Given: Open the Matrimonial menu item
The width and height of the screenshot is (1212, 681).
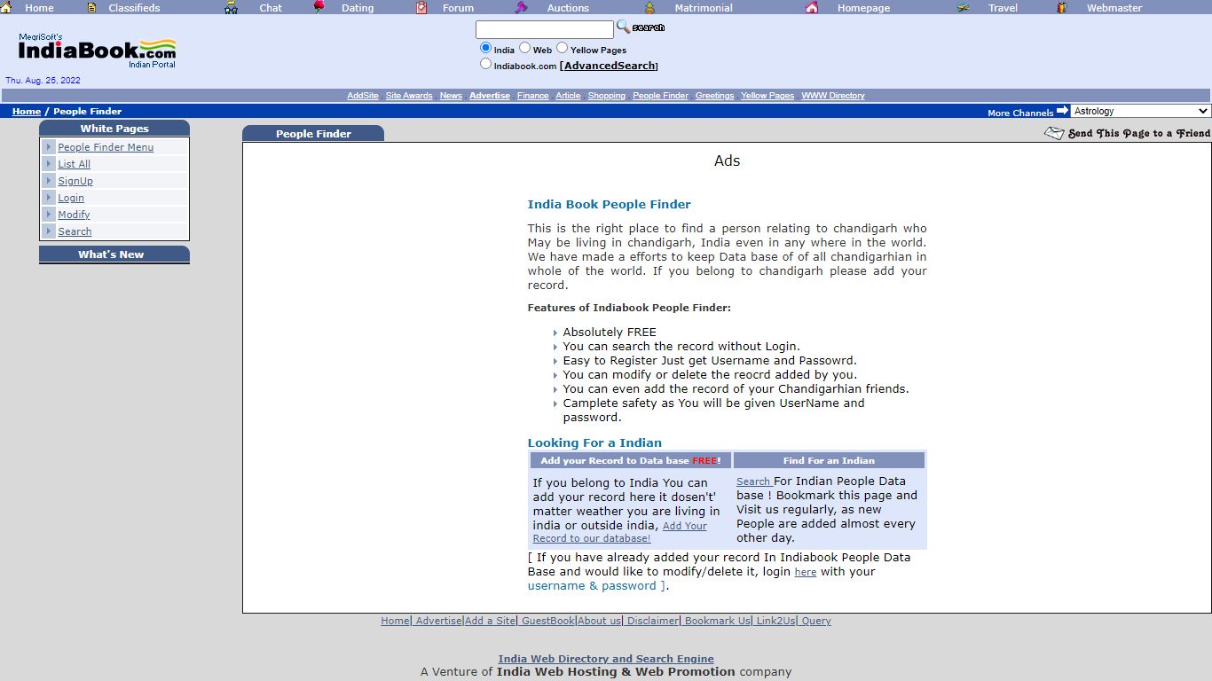Looking at the screenshot, I should 704,8.
